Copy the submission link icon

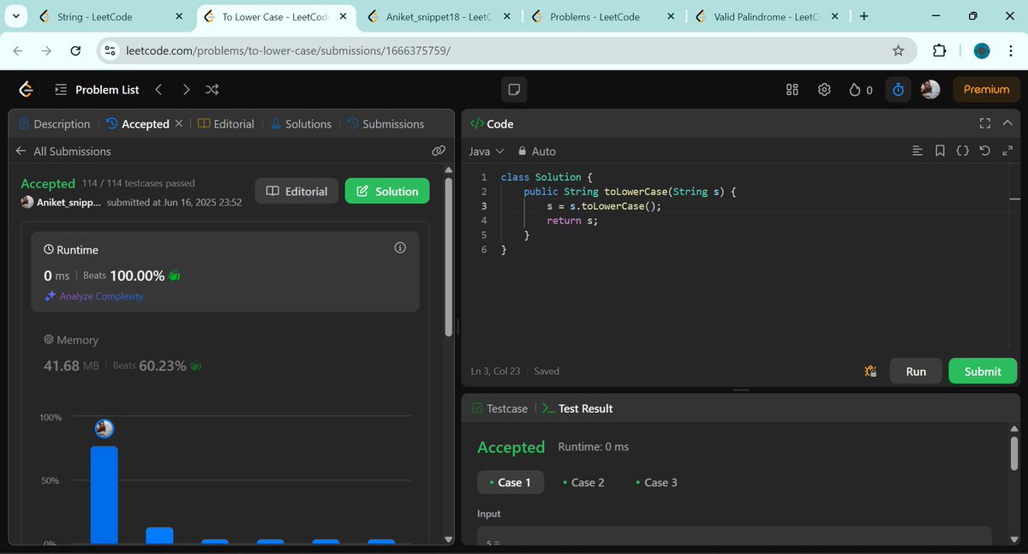pyautogui.click(x=439, y=151)
